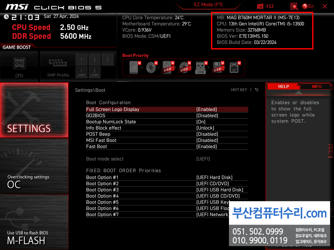
Task: Take a screenshot with the F12 camera icon
Action: (265, 6)
